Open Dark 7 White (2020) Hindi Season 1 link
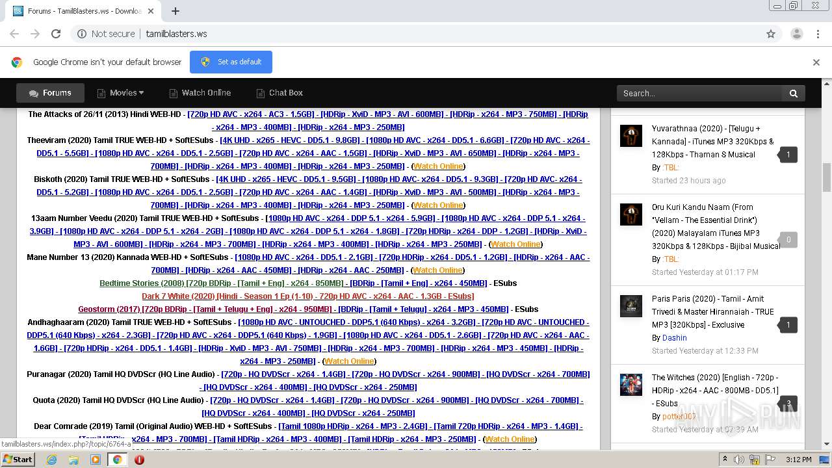The height and width of the screenshot is (468, 832). pyautogui.click(x=307, y=296)
